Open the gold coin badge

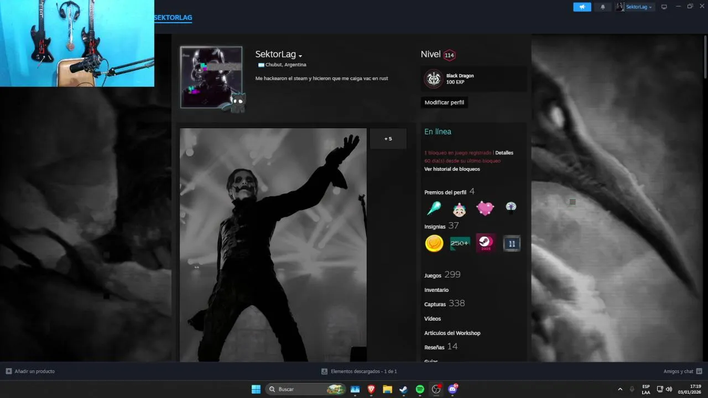[x=434, y=243]
